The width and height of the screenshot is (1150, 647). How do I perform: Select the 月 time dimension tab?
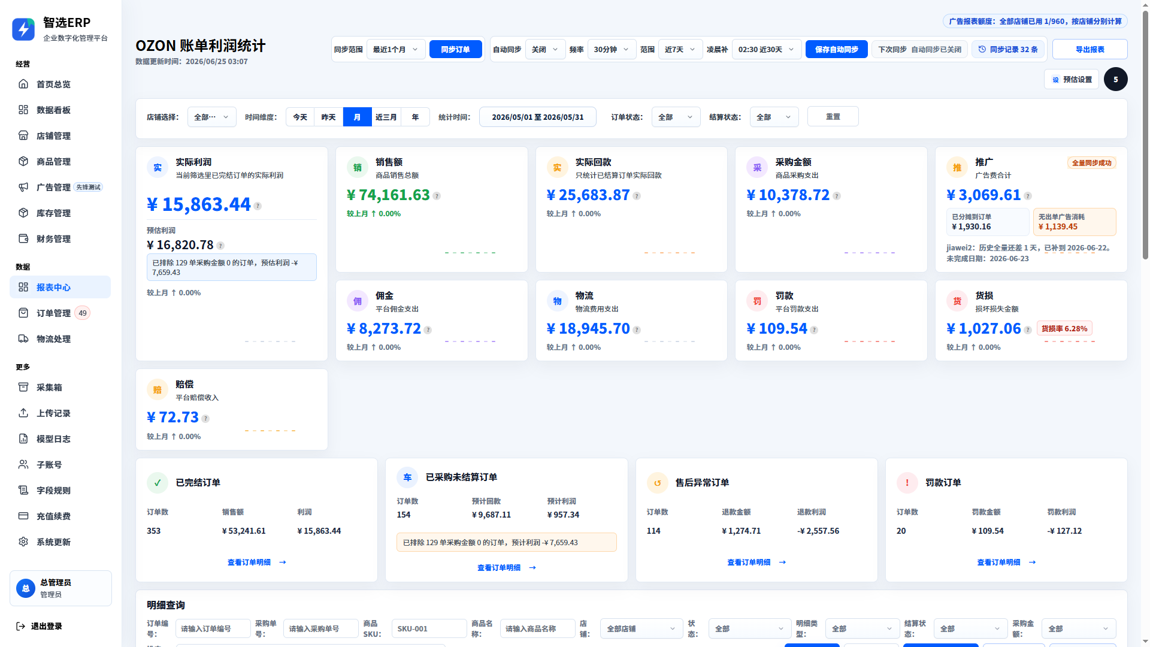(x=358, y=117)
